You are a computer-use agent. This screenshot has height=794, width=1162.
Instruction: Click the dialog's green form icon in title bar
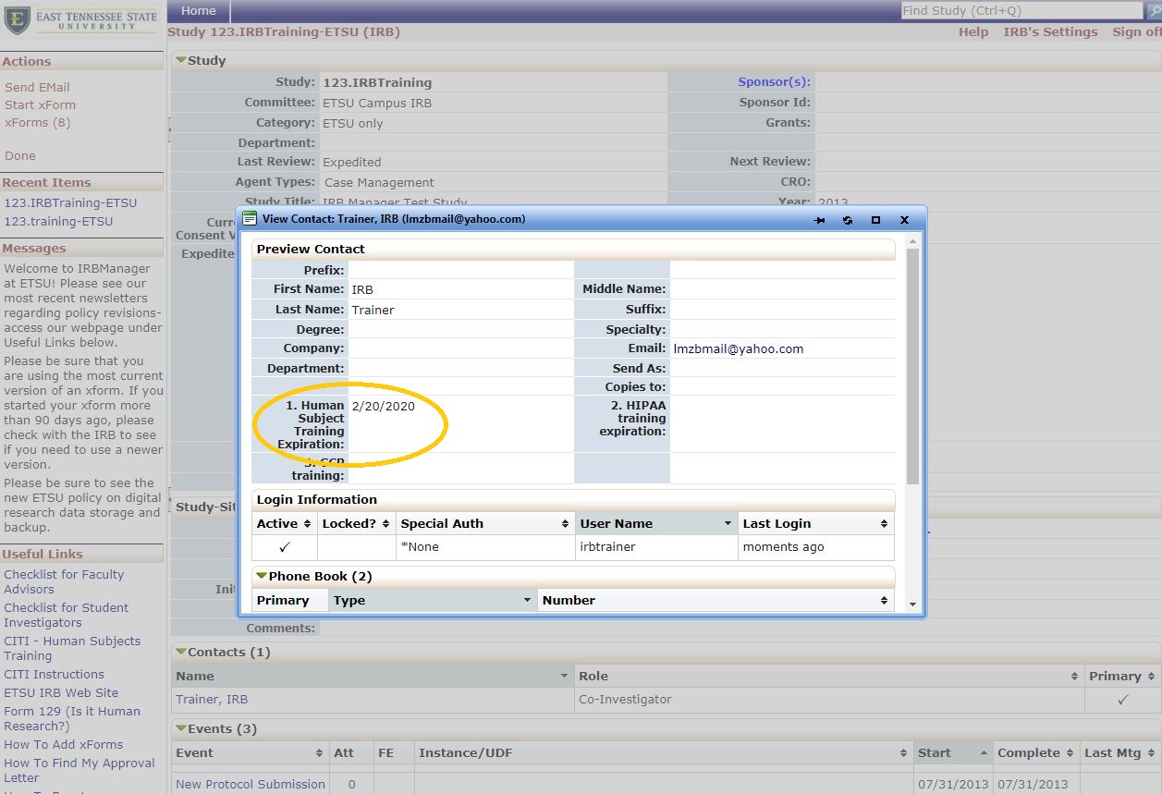pyautogui.click(x=250, y=219)
